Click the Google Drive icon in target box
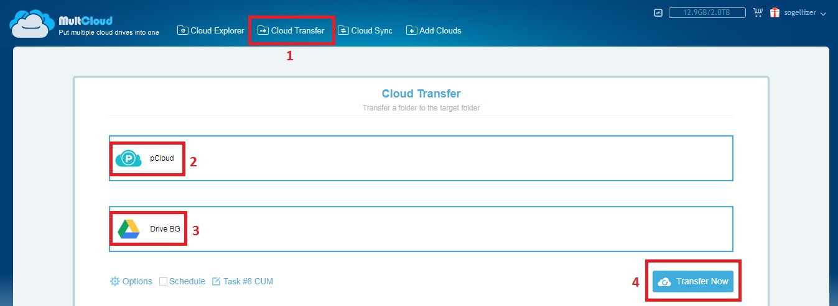838x306 pixels. (129, 229)
